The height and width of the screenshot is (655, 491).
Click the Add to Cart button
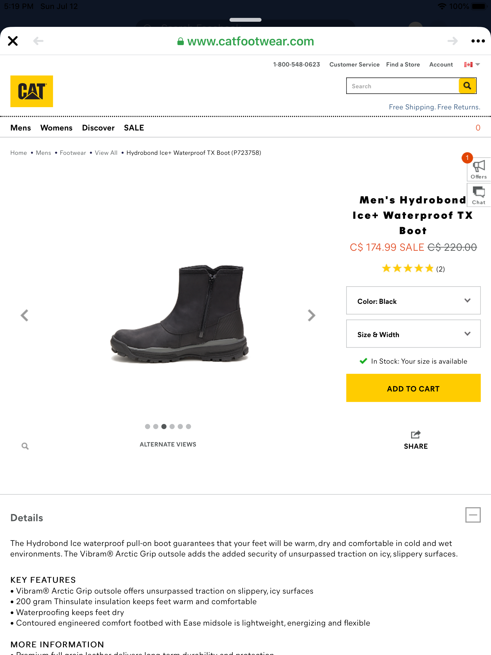coord(413,388)
